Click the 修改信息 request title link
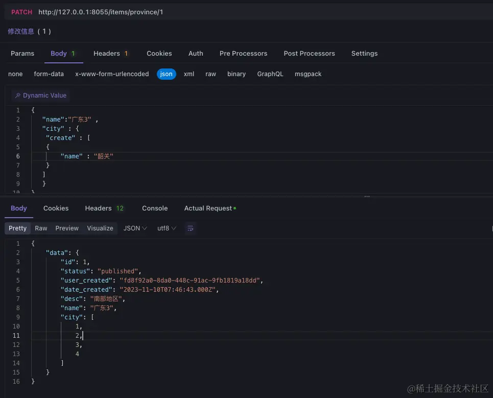Image resolution: width=493 pixels, height=398 pixels. (20, 31)
